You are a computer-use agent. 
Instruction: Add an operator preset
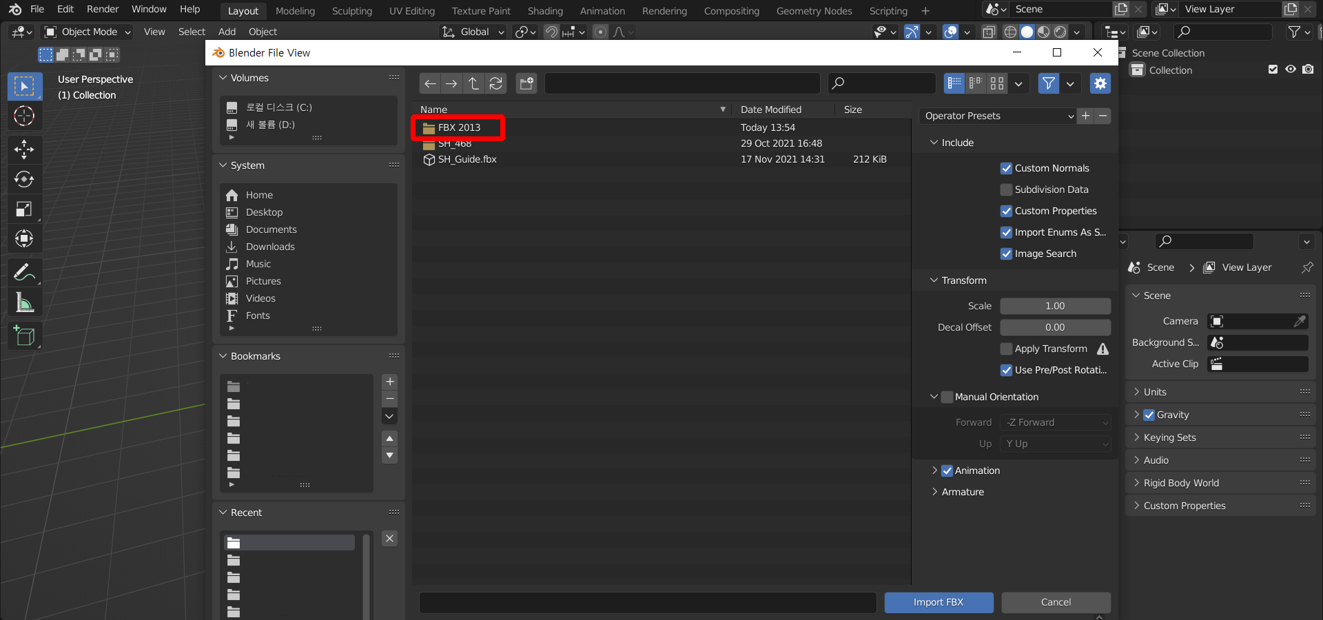point(1086,116)
